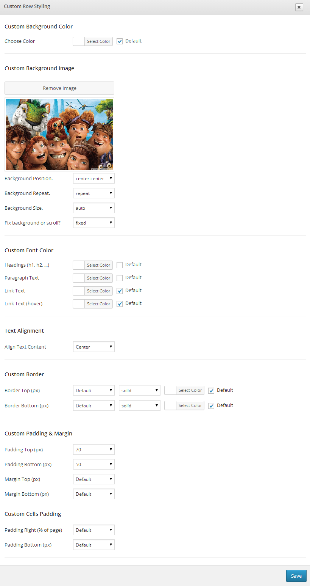Expand the Background Repeat dropdown

click(93, 193)
